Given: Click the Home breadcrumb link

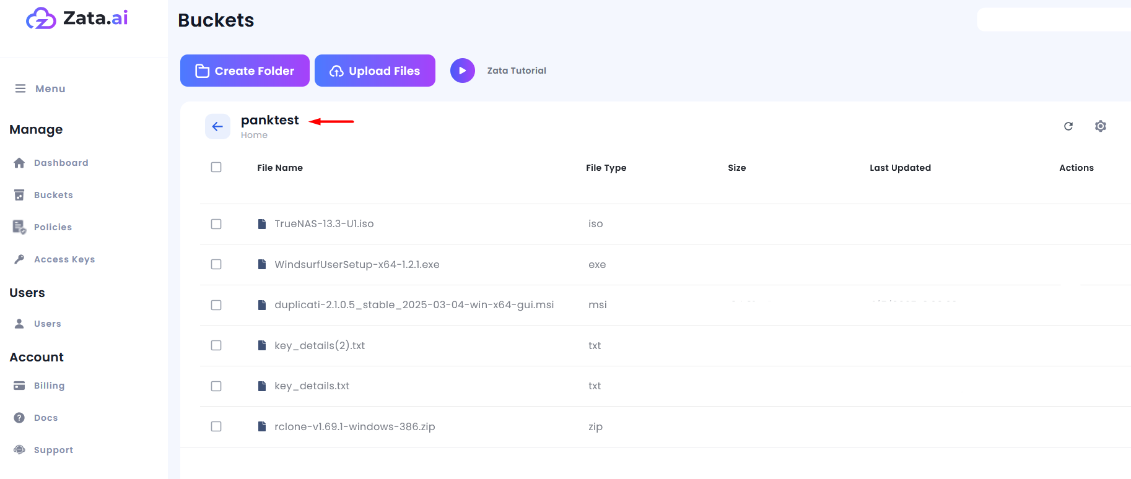Looking at the screenshot, I should [x=254, y=135].
